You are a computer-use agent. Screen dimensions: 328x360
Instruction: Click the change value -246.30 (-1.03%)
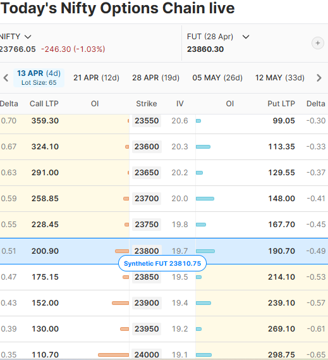pyautogui.click(x=73, y=49)
